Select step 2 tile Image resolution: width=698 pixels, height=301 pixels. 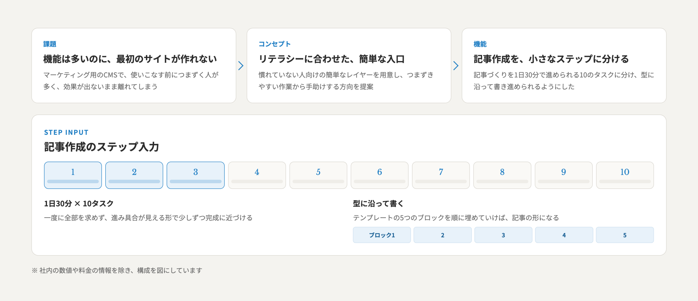pyautogui.click(x=134, y=175)
